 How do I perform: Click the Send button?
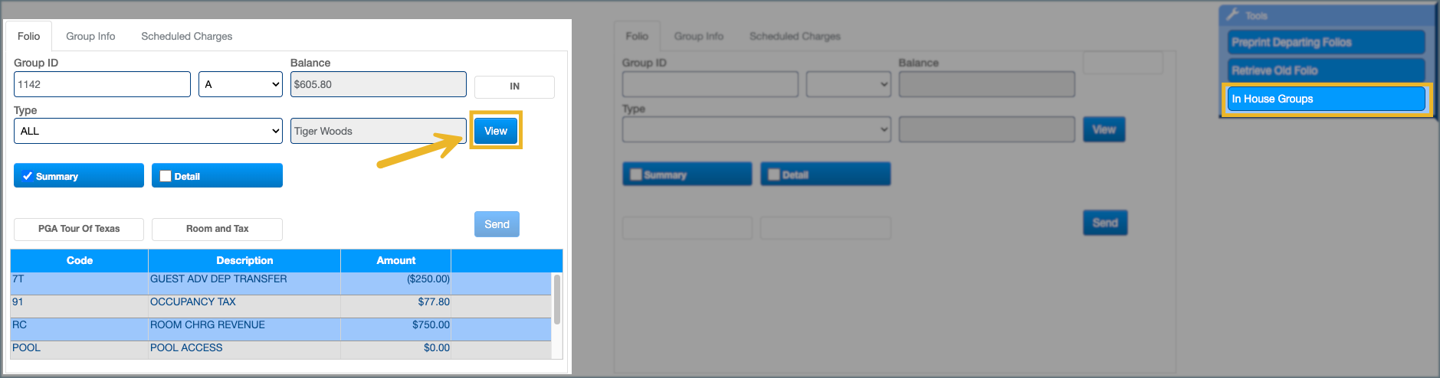click(x=497, y=224)
